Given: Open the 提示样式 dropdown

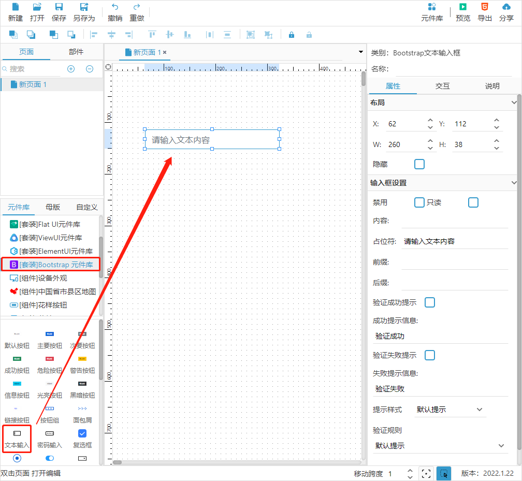Looking at the screenshot, I should click(x=450, y=410).
